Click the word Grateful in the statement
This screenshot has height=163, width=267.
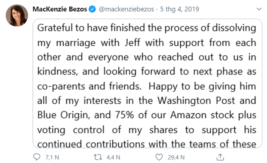point(55,28)
